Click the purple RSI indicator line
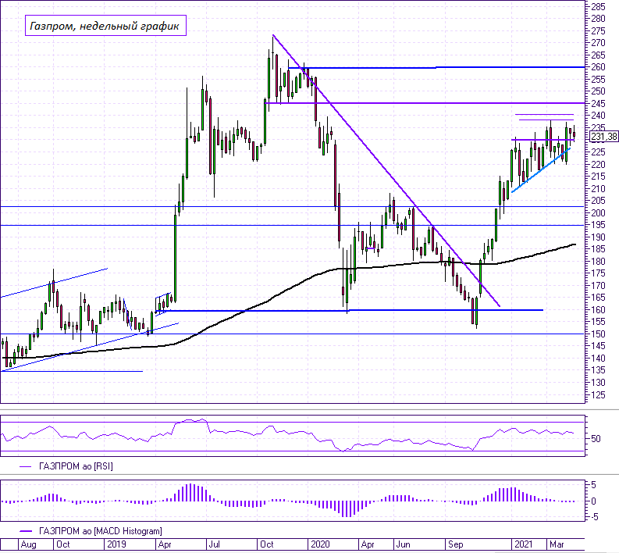Image resolution: width=619 pixels, height=553 pixels. pyautogui.click(x=288, y=433)
